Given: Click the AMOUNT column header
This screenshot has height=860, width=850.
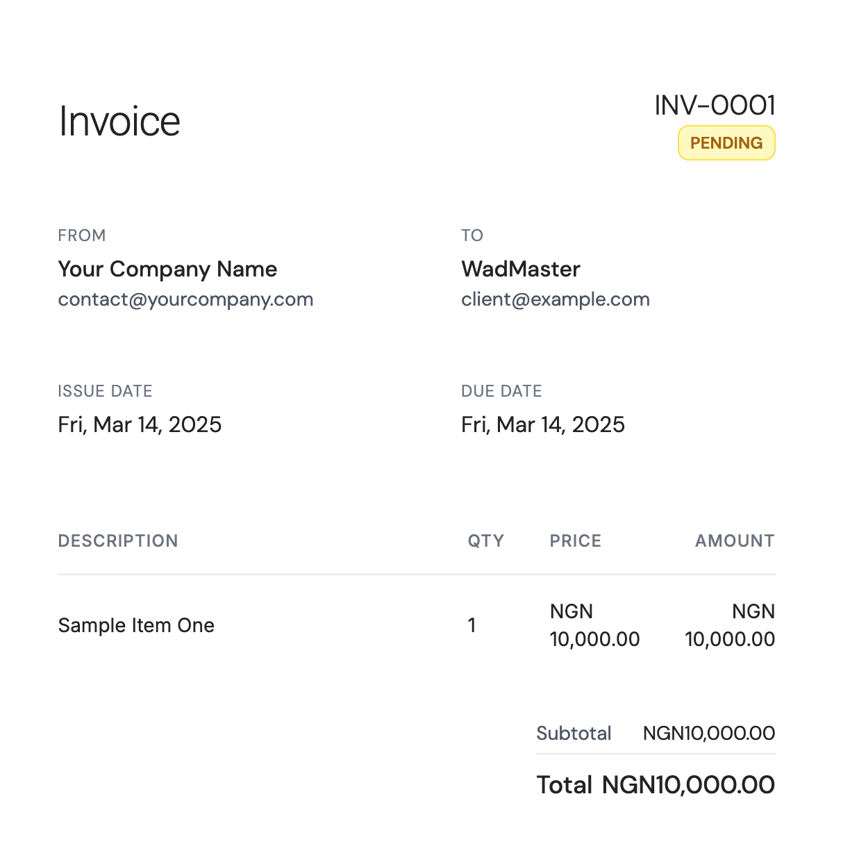Looking at the screenshot, I should (735, 541).
